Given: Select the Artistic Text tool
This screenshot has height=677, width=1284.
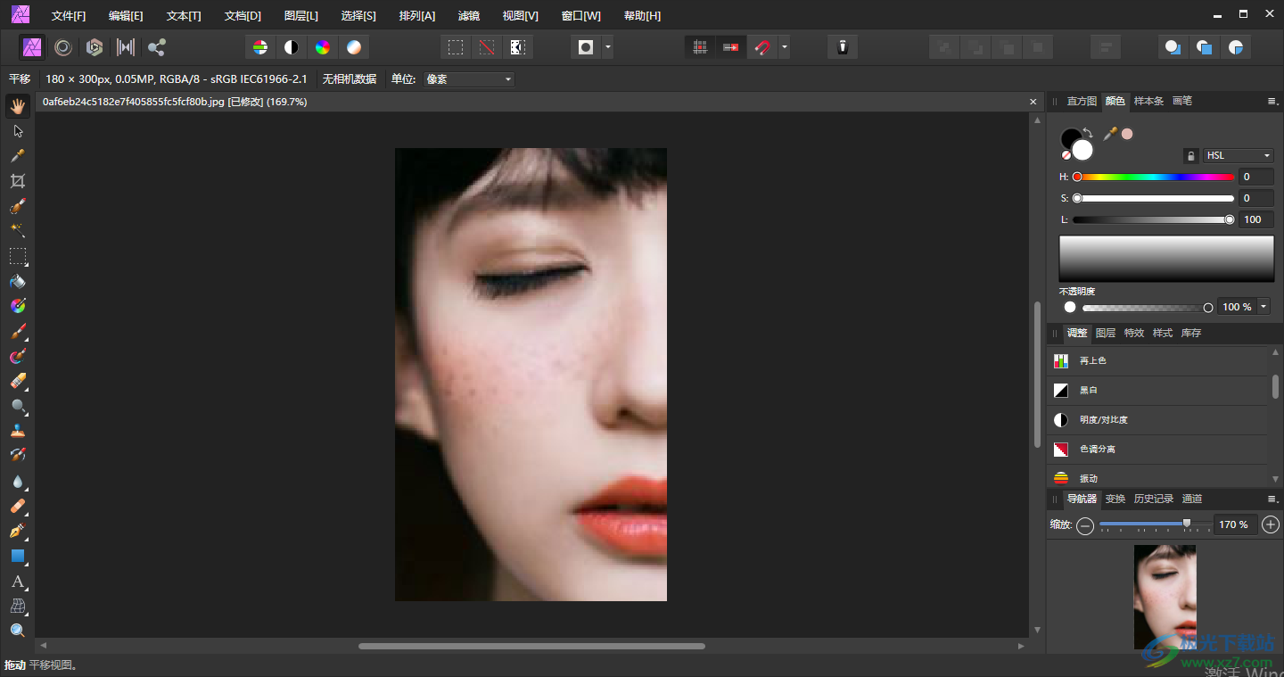Looking at the screenshot, I should 18,581.
